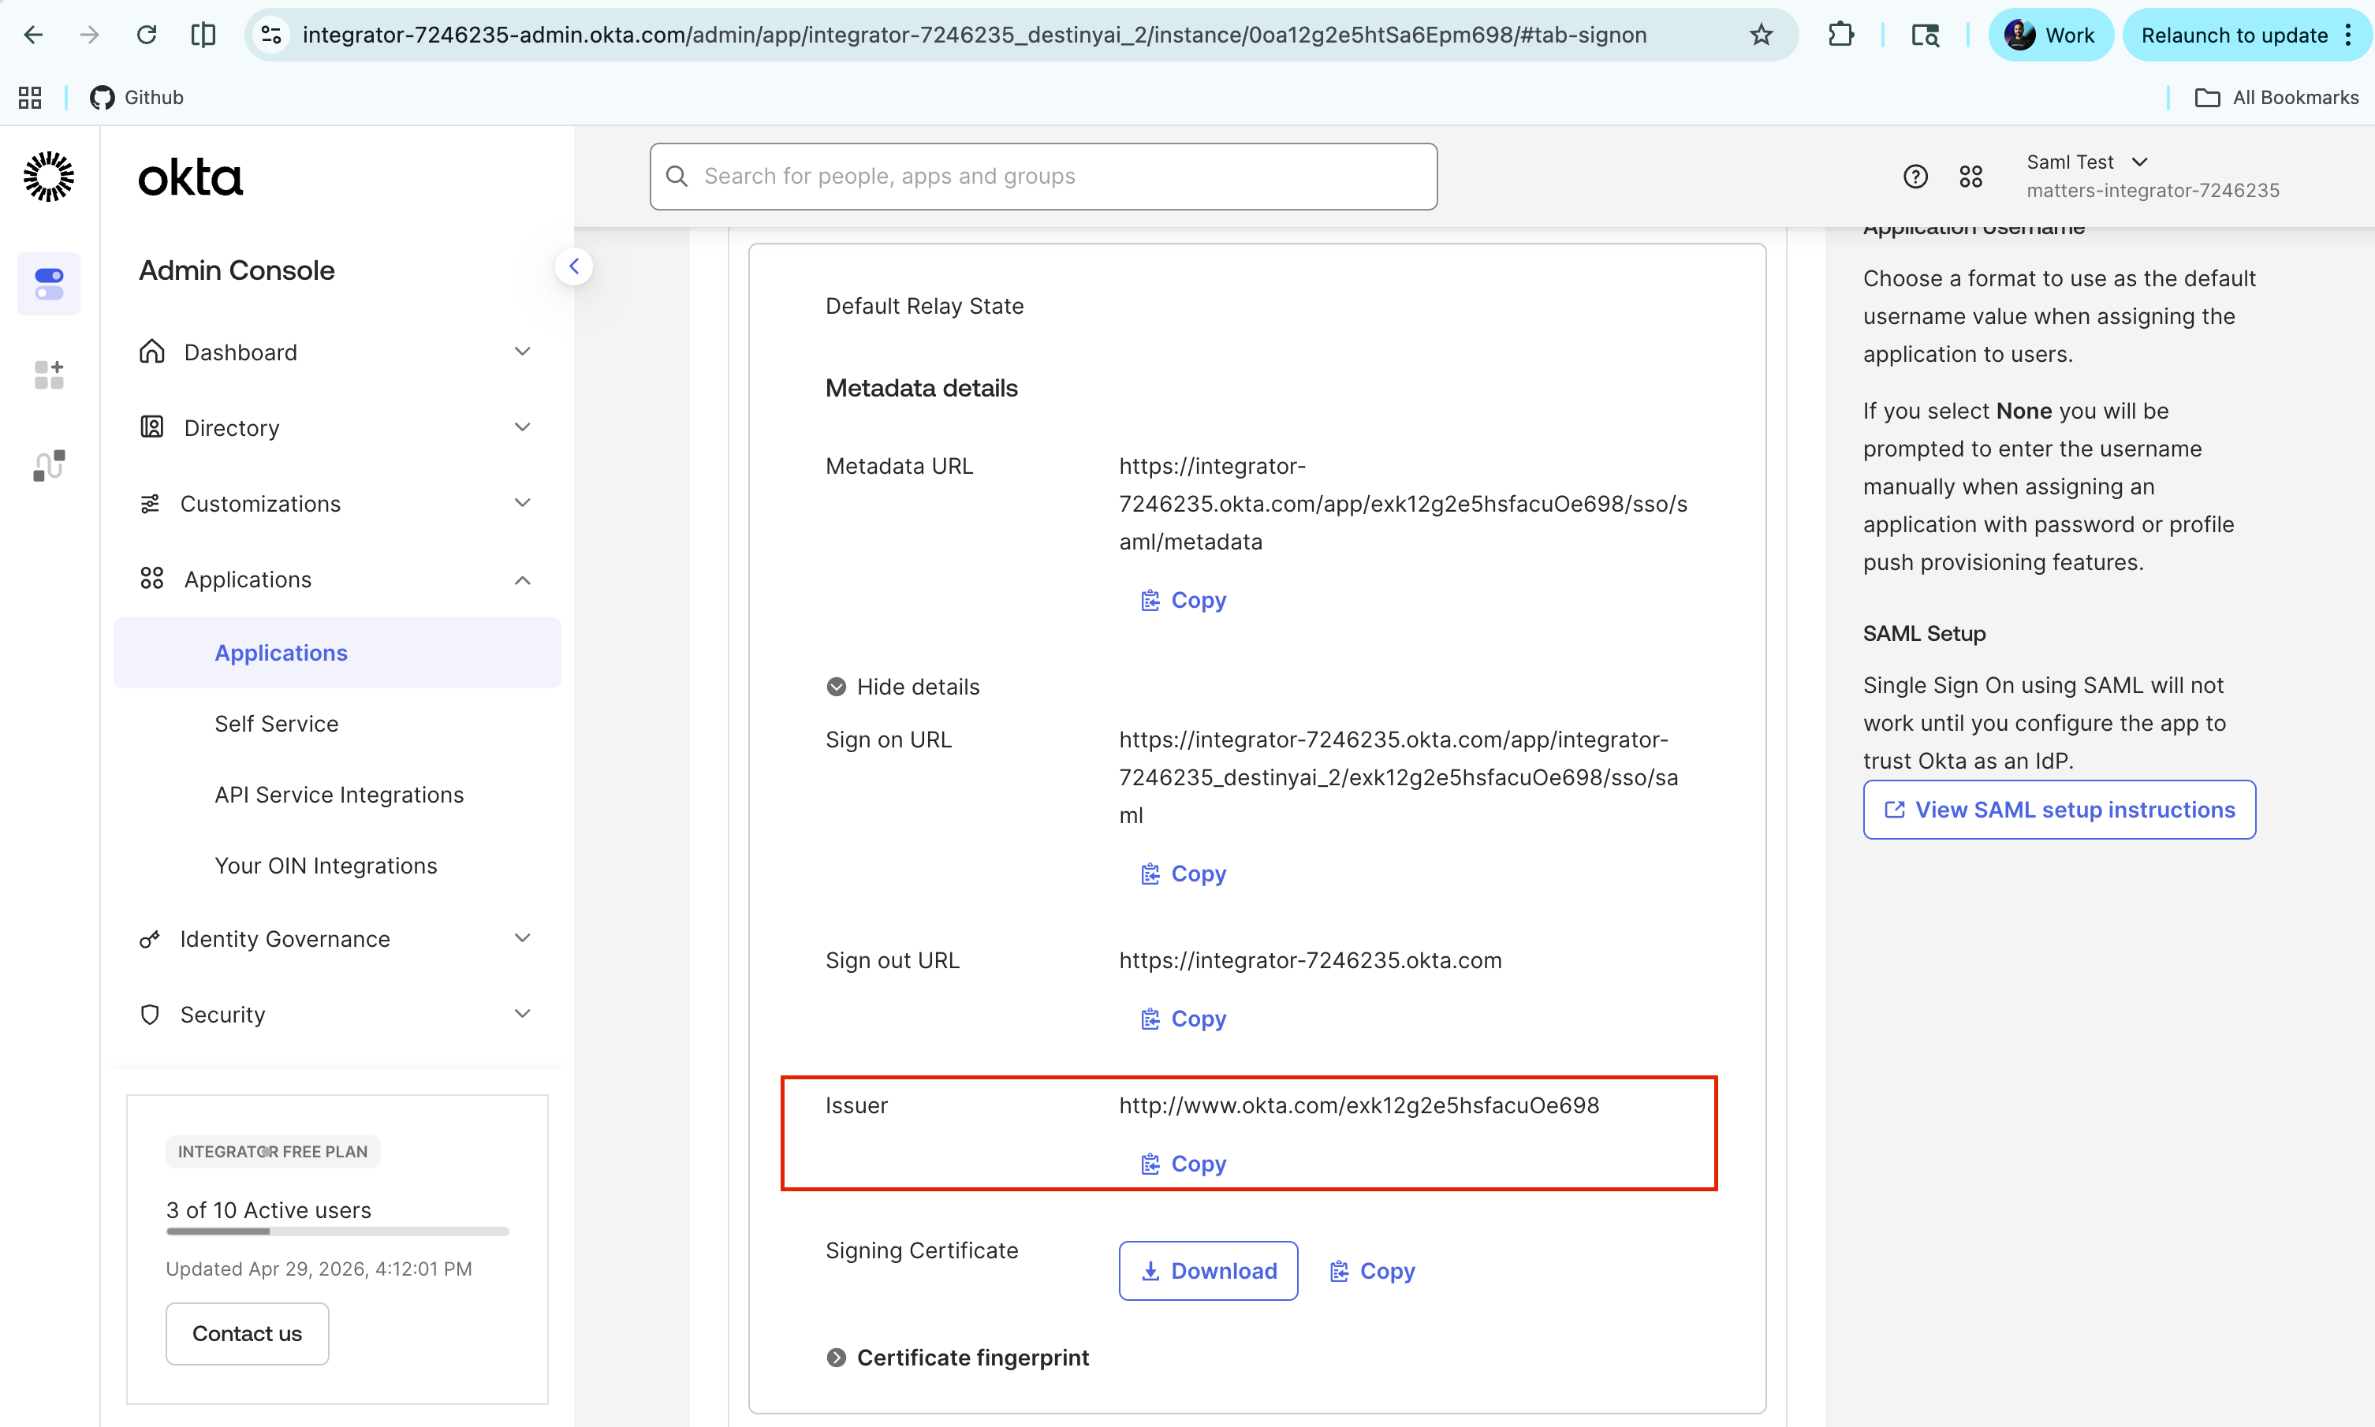The image size is (2375, 1427).
Task: Open site information icon in address bar
Action: click(x=272, y=35)
